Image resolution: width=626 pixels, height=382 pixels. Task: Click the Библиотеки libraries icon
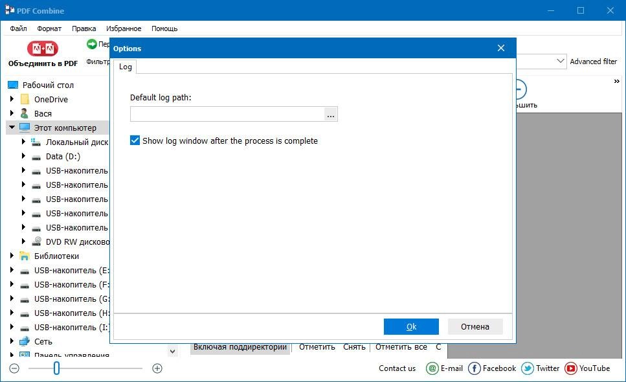click(x=25, y=256)
